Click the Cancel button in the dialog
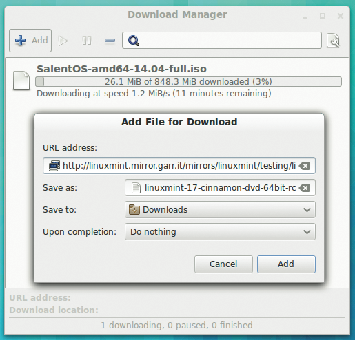 tap(223, 264)
